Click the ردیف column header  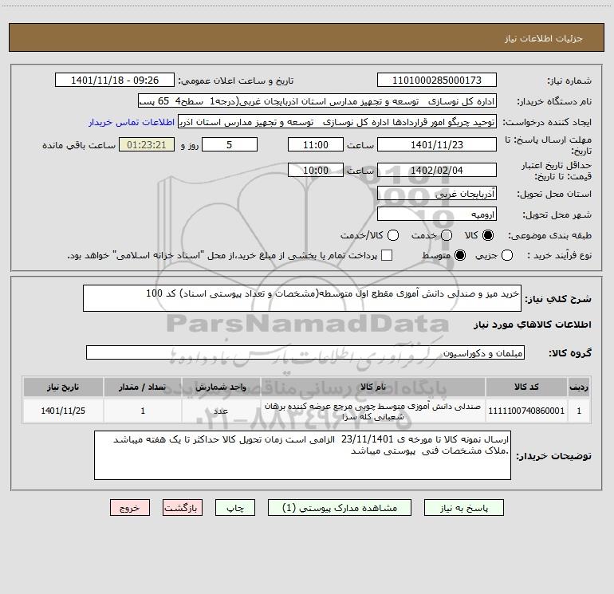click(579, 387)
